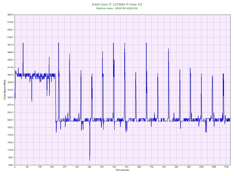Click the Time (seconds) axis label
234x176 pixels.
(x=122, y=170)
